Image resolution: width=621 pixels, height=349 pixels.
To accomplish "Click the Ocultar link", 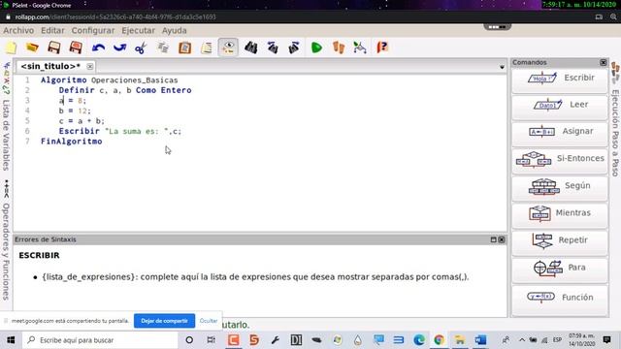I will point(209,321).
